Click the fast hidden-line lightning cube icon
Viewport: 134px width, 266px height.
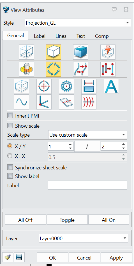pyautogui.click(x=108, y=52)
